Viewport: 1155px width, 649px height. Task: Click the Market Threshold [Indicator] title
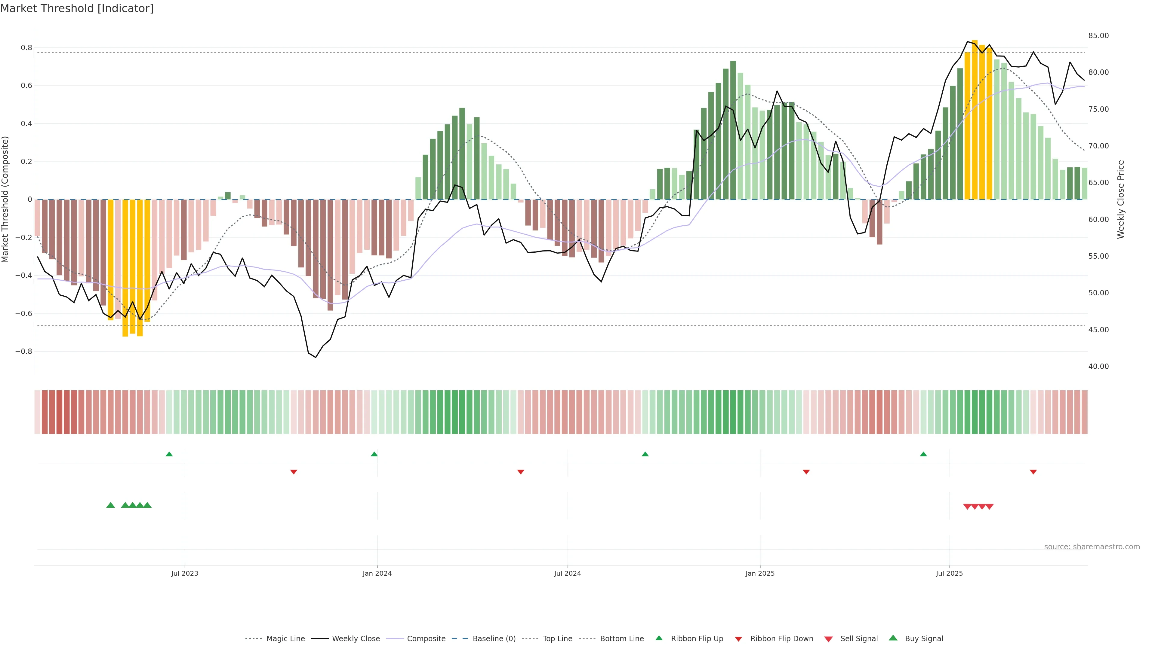[x=77, y=8]
